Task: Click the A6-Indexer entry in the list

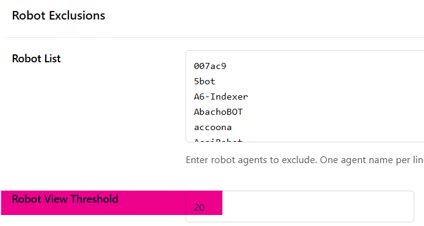Action: coord(221,97)
